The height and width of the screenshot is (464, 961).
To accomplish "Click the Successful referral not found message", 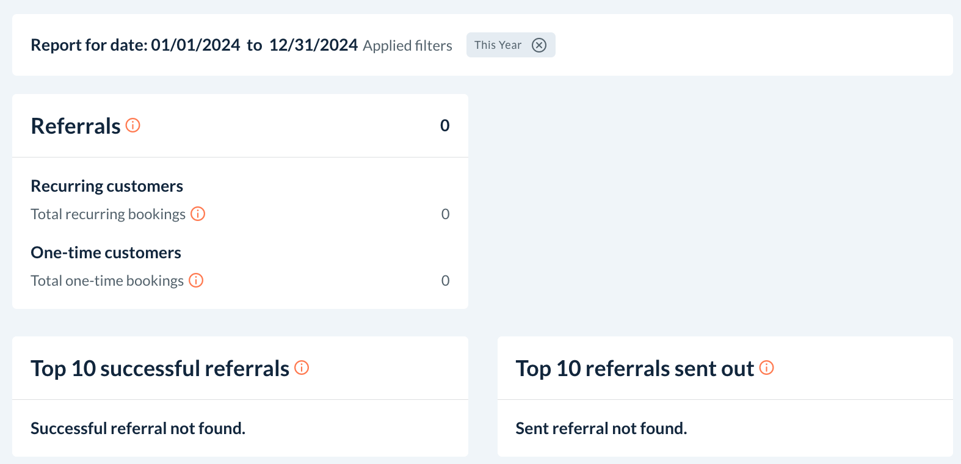I will [x=138, y=429].
